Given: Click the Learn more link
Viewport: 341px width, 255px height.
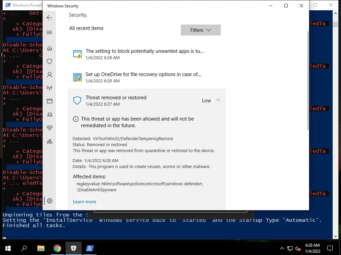Looking at the screenshot, I should [84, 202].
